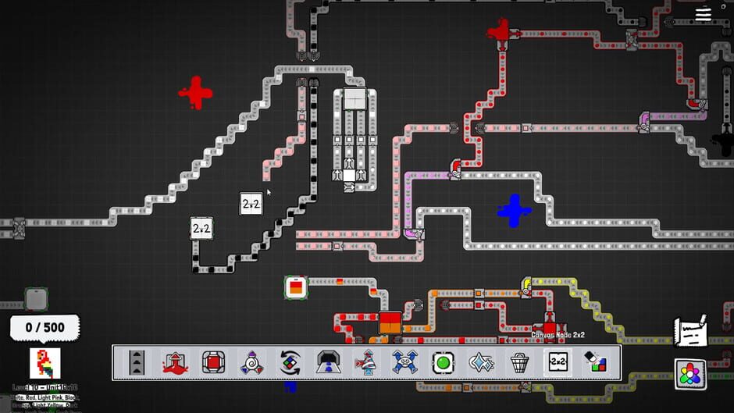
Task: Select the 2x2 canvas node tool
Action: pos(558,362)
